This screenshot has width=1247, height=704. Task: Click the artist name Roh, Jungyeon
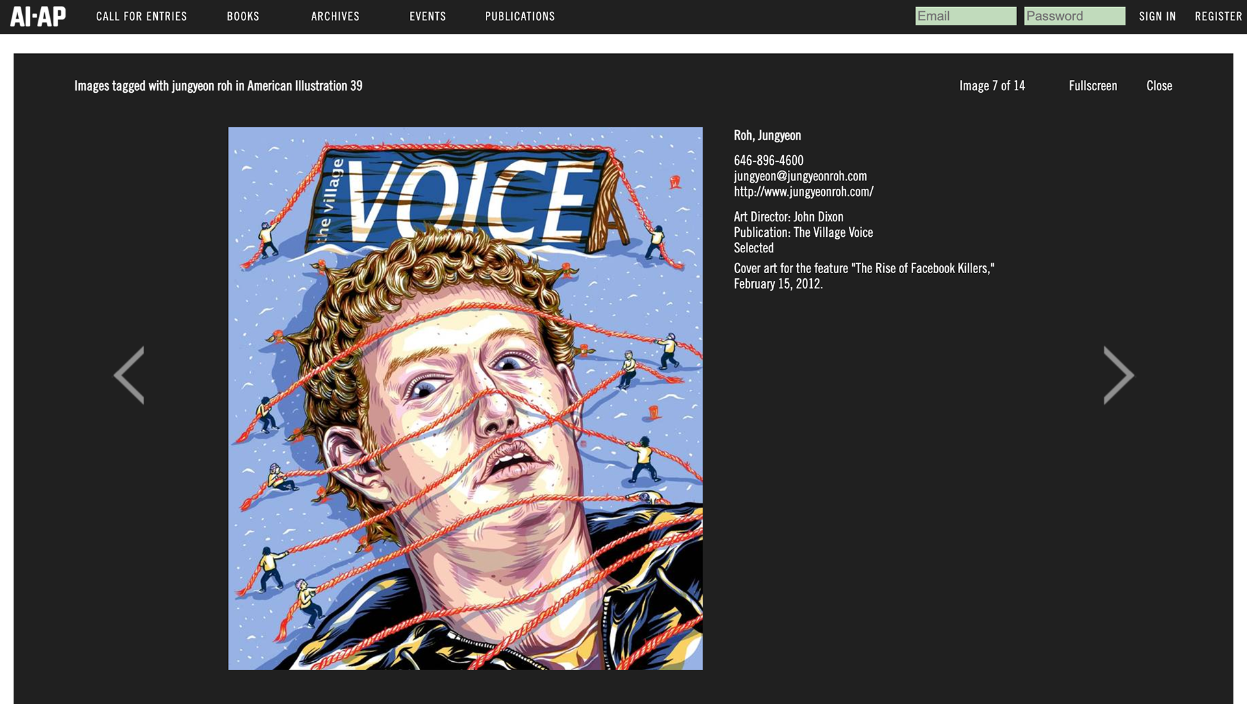pyautogui.click(x=767, y=136)
